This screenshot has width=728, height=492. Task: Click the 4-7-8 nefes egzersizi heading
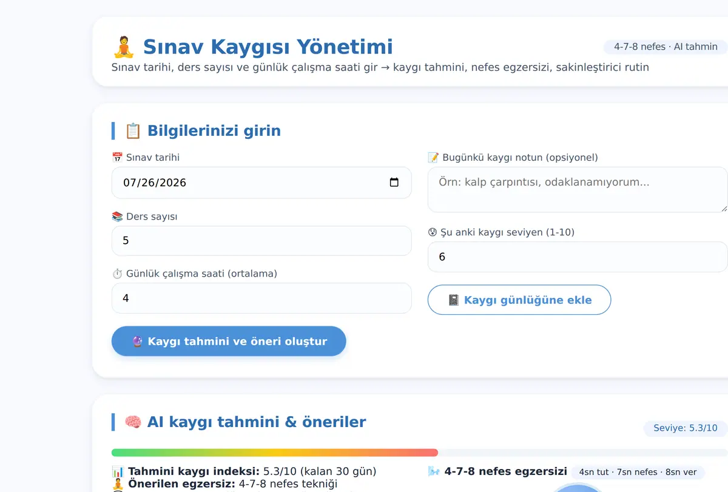(505, 471)
